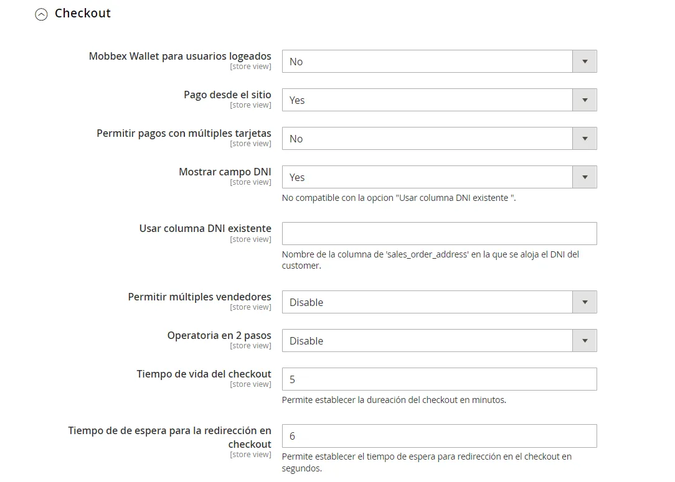The height and width of the screenshot is (482, 675).
Task: Focus the Tiempo de vida del checkout field
Action: coord(439,379)
